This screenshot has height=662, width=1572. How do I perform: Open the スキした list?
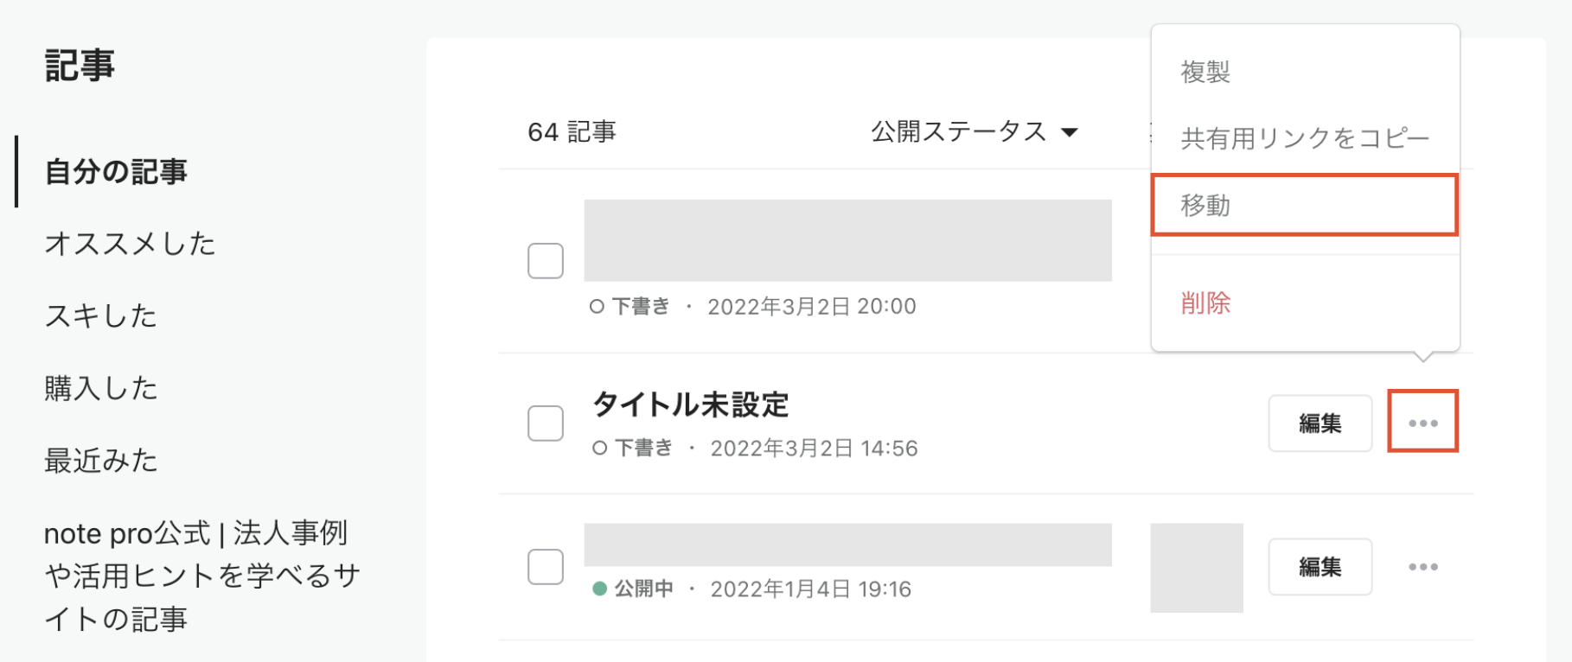pos(100,316)
